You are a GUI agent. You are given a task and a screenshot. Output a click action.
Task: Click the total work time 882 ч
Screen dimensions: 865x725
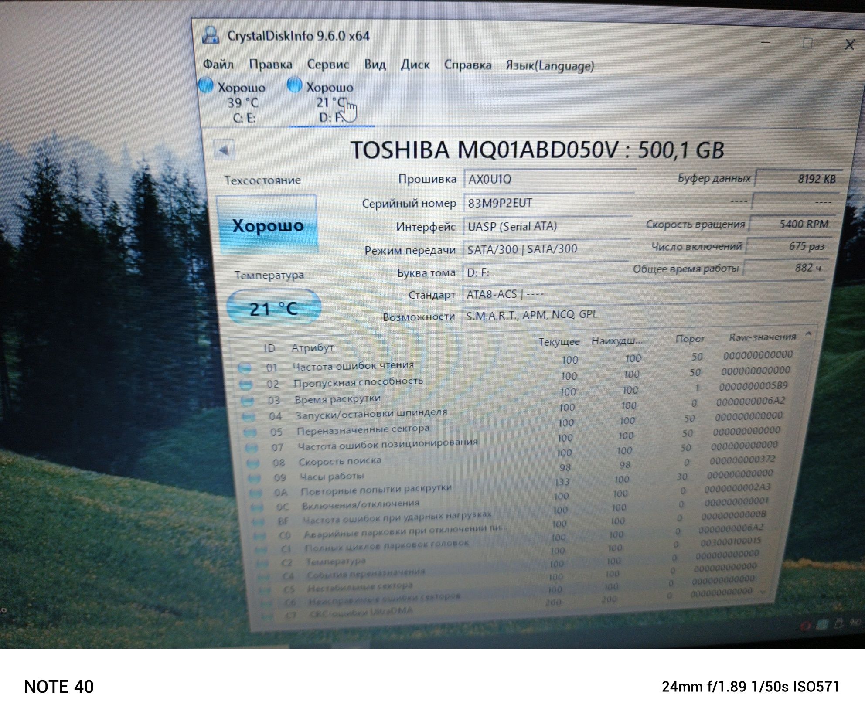click(x=786, y=268)
